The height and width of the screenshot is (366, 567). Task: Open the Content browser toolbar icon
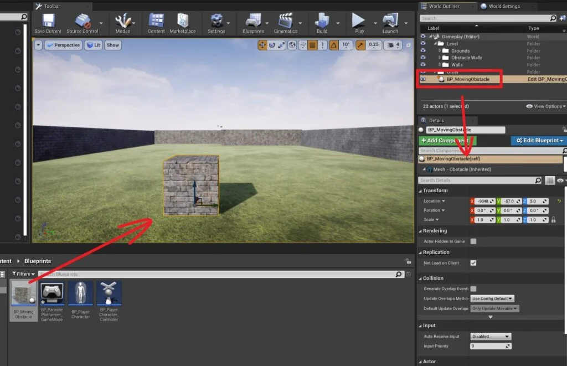(x=156, y=23)
